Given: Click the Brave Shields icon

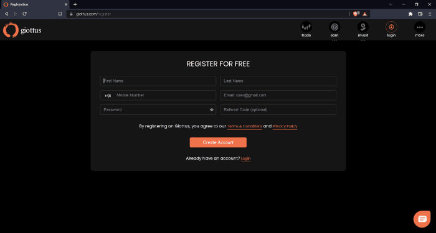Looking at the screenshot, I should pos(356,14).
